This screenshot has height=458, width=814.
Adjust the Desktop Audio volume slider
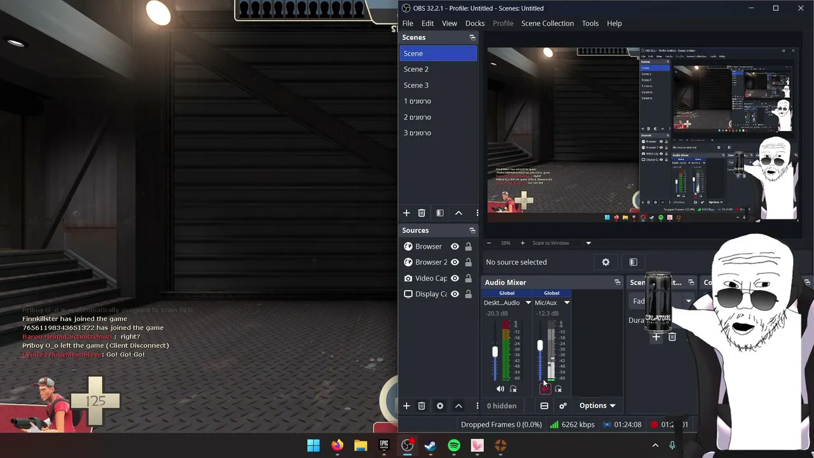coord(495,352)
